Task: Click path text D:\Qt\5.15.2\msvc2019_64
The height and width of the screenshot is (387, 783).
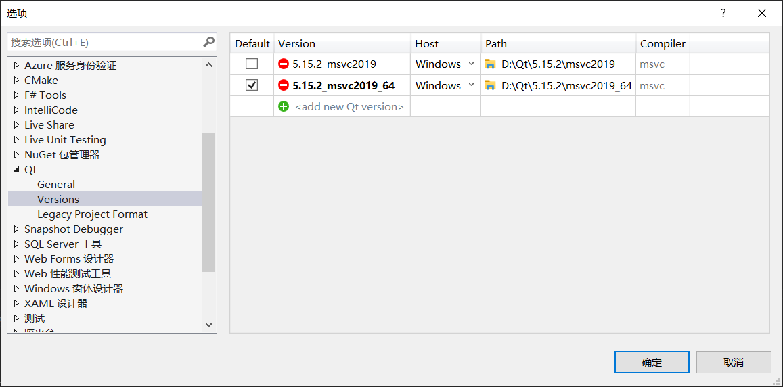Action: click(566, 85)
